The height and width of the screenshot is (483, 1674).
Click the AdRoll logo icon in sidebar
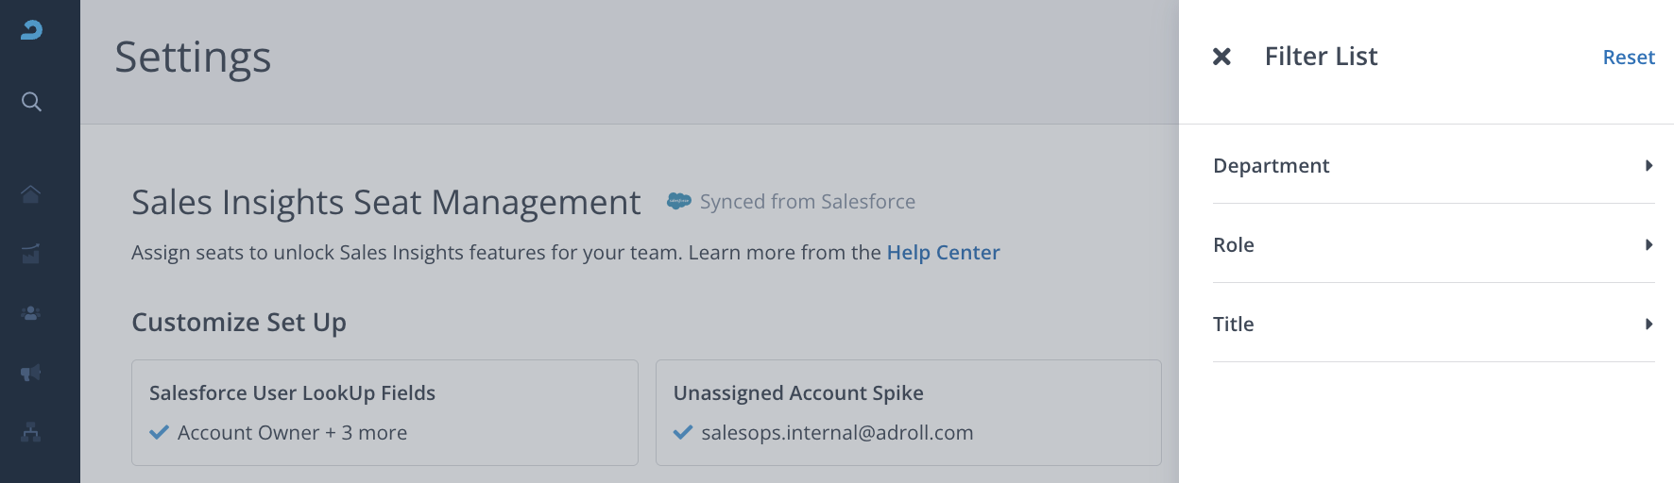click(x=31, y=30)
